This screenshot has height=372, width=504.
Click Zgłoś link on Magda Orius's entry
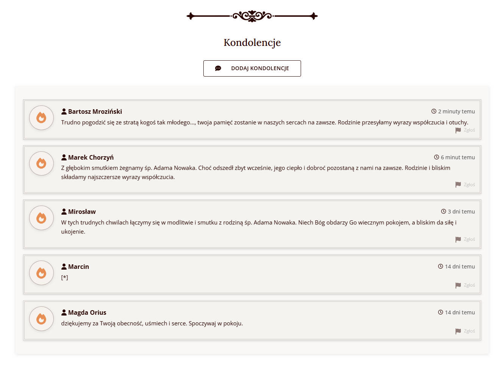(465, 331)
